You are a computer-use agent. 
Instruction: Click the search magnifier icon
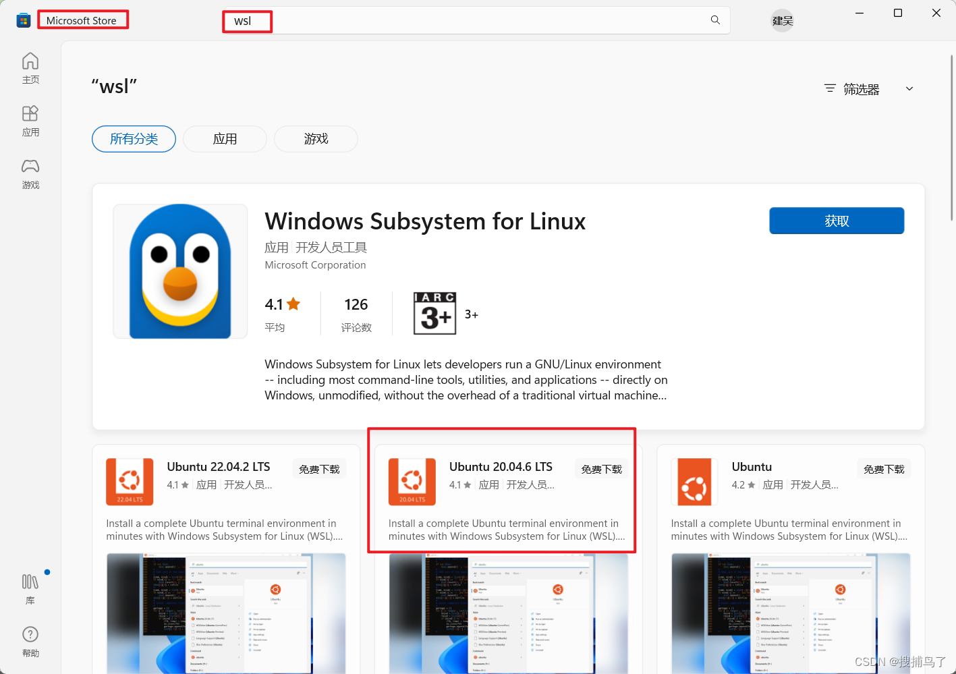[x=715, y=20]
